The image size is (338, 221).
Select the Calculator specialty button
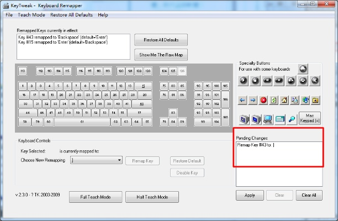tap(279, 119)
